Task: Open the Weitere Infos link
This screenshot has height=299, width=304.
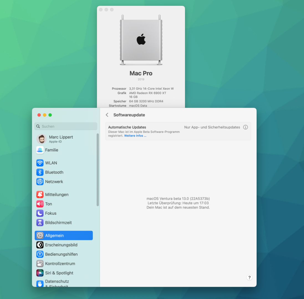Action: [135, 136]
